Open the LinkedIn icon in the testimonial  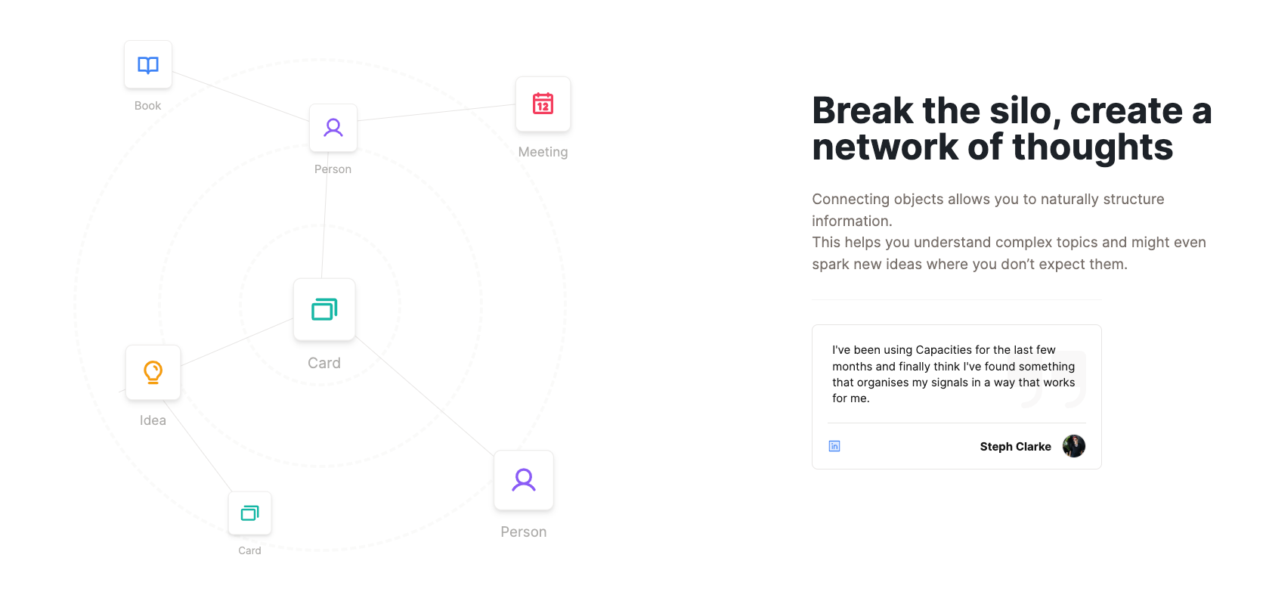pos(834,446)
